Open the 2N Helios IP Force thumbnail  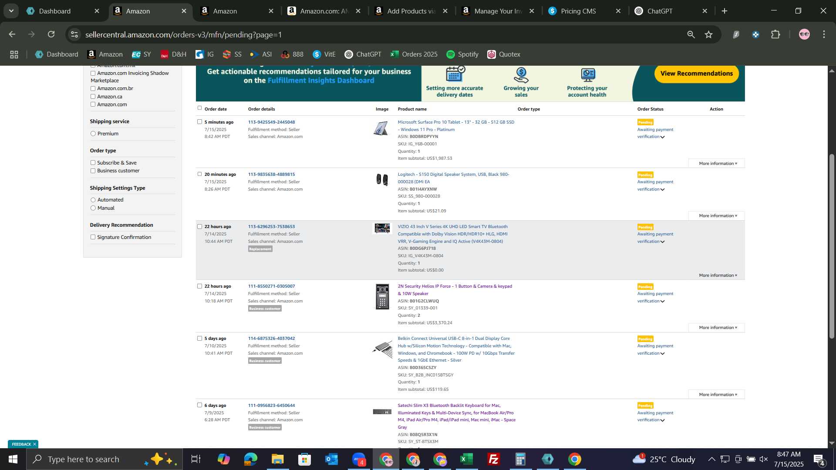[x=382, y=297]
